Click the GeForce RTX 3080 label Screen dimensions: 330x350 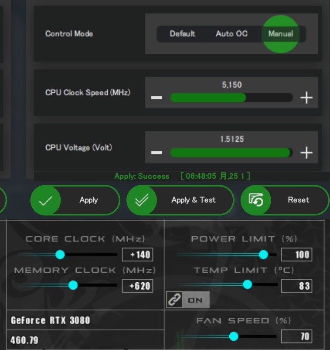click(50, 321)
